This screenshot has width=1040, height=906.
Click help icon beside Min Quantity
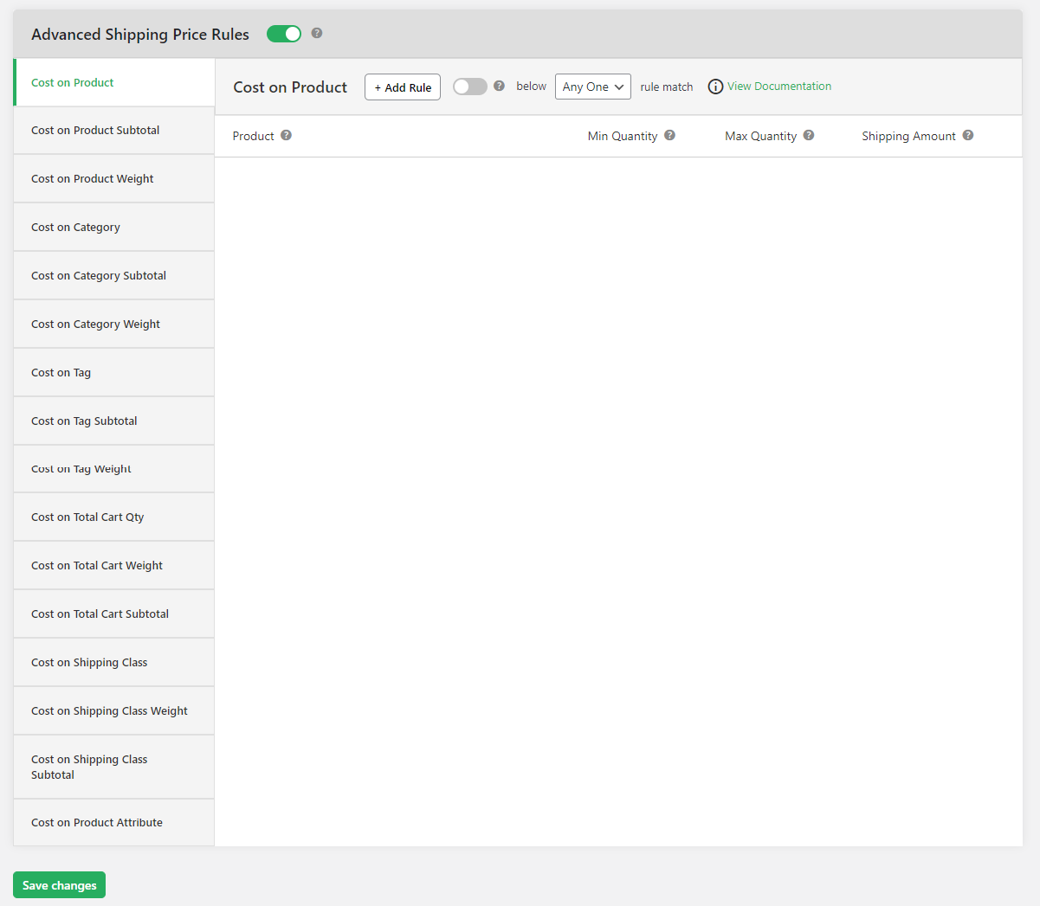tap(669, 135)
